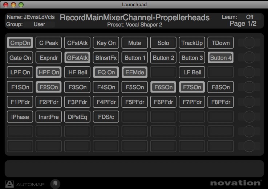
Task: Toggle F6SOn send
Action: 163,87
